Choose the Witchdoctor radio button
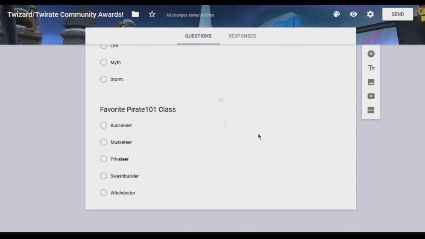 coord(104,193)
